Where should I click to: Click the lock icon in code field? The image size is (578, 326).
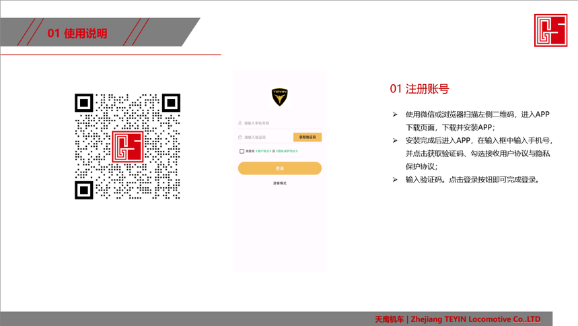pyautogui.click(x=240, y=137)
